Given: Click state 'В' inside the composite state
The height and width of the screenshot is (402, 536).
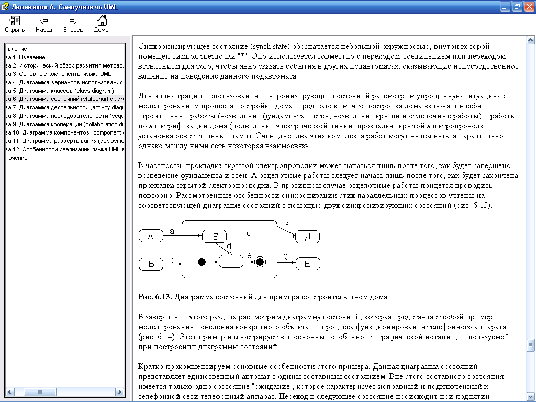Looking at the screenshot, I should tap(214, 237).
